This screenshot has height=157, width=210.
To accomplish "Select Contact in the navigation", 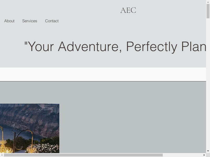I will click(x=52, y=21).
